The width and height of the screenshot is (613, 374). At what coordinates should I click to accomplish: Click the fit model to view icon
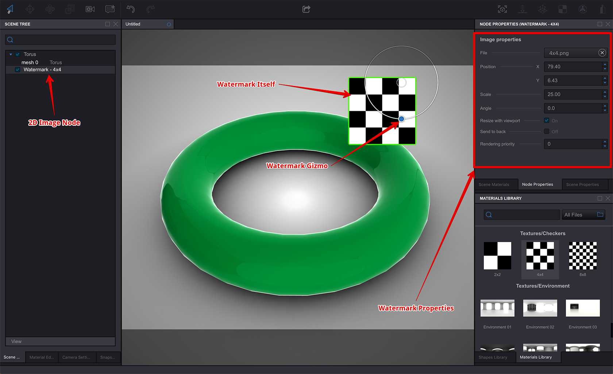click(x=502, y=9)
